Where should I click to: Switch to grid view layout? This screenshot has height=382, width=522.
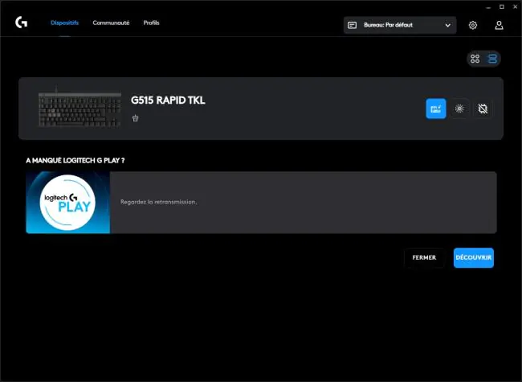475,59
